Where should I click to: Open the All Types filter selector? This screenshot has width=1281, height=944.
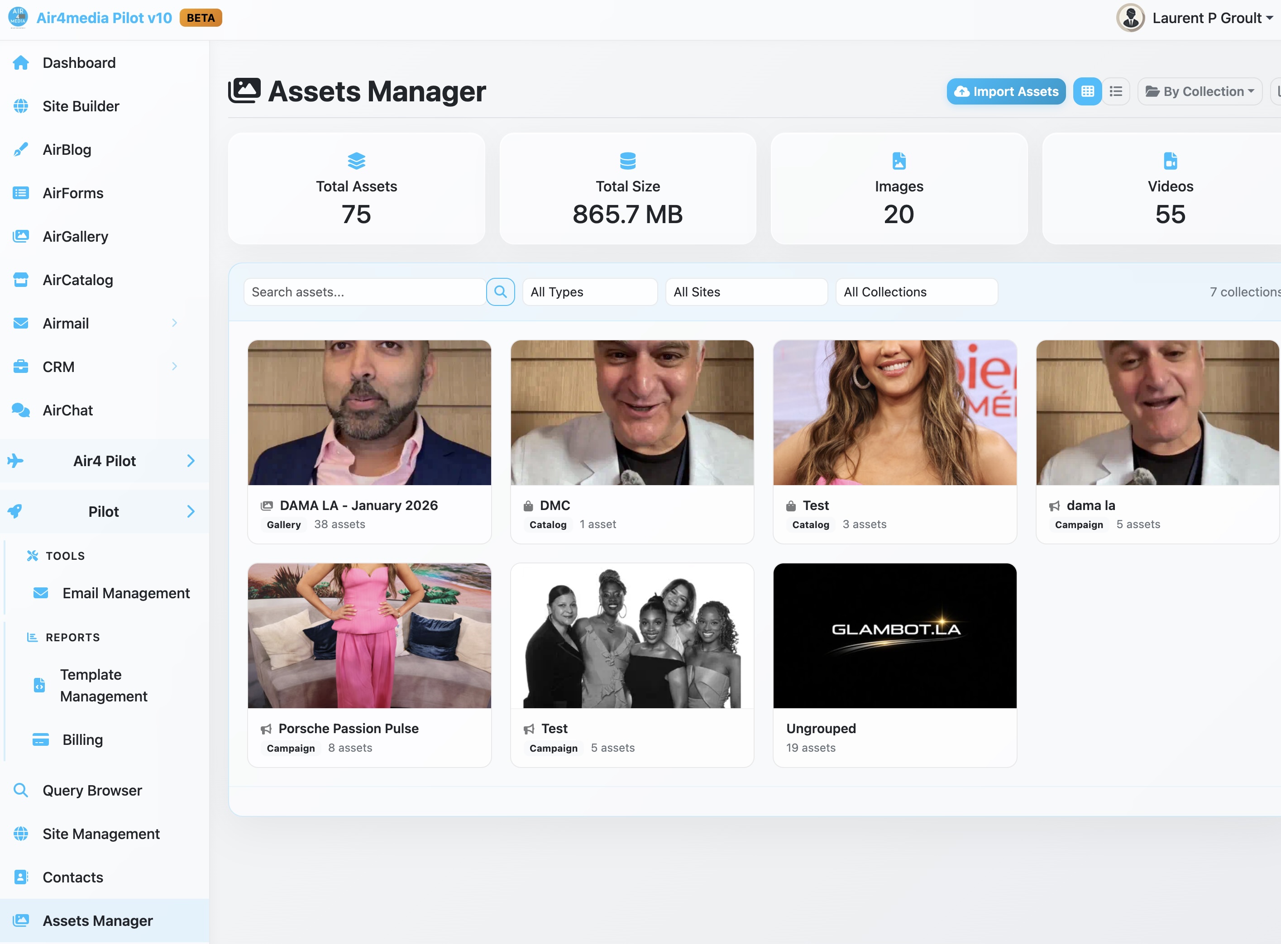[x=589, y=291]
